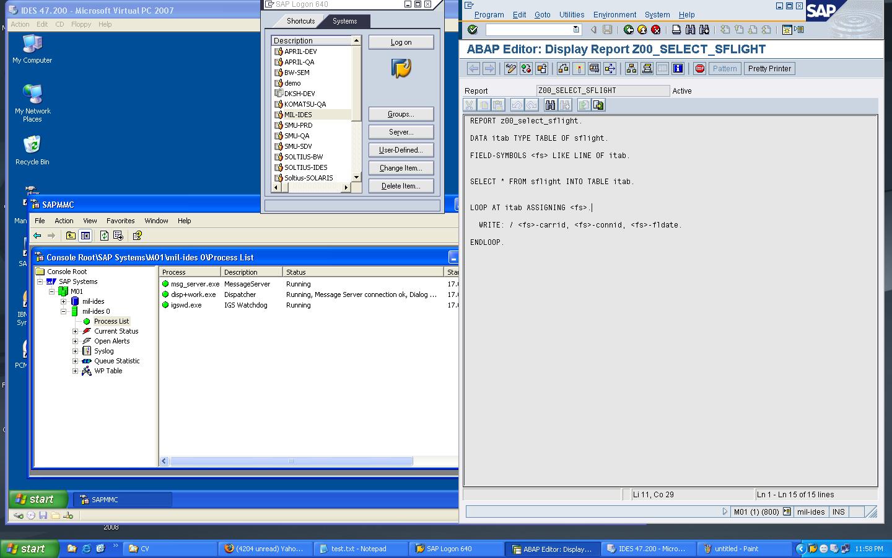Click the green checkmark Enter icon
This screenshot has height=558, width=892.
click(x=473, y=30)
